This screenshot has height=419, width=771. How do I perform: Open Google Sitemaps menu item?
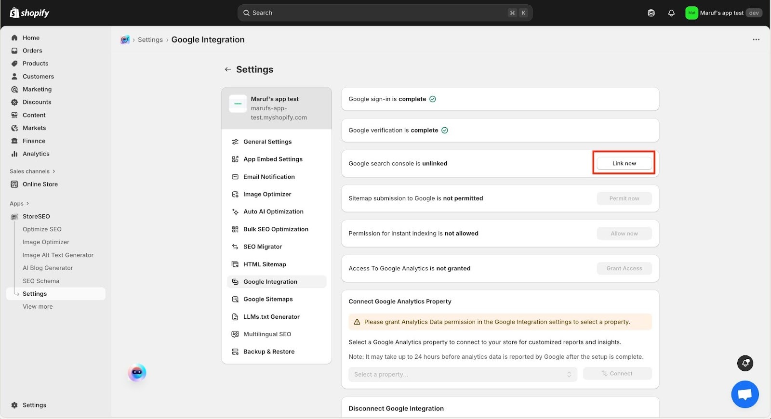click(277, 299)
